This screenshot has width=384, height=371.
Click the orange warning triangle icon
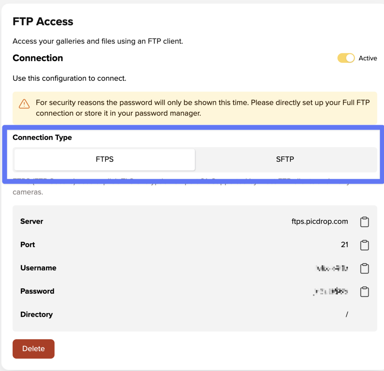[x=24, y=104]
